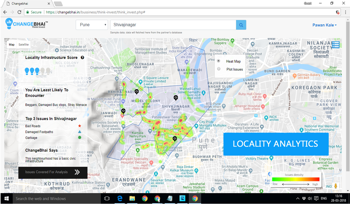
Task: Click the ChangeBhai logo
Action: click(x=27, y=24)
